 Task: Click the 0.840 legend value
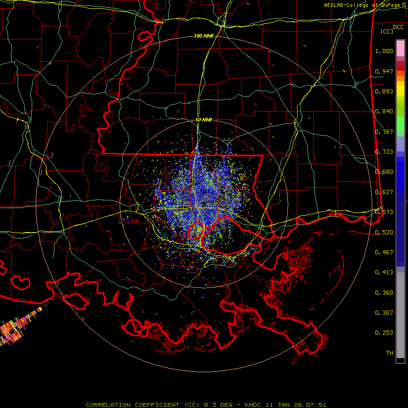point(384,112)
